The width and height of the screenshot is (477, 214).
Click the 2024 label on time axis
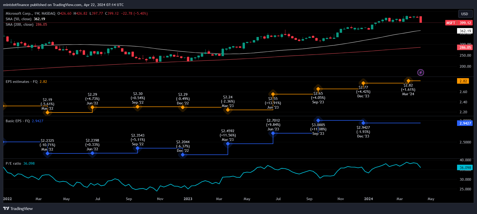point(369,199)
